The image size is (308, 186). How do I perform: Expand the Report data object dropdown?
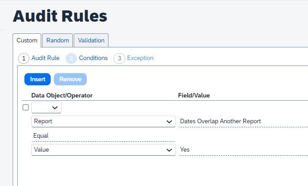click(x=104, y=121)
